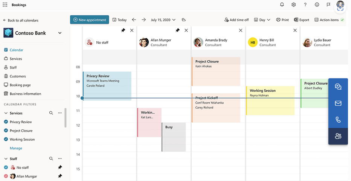351x181 pixels.
Task: Go to previous day with left arrow
Action: point(134,20)
